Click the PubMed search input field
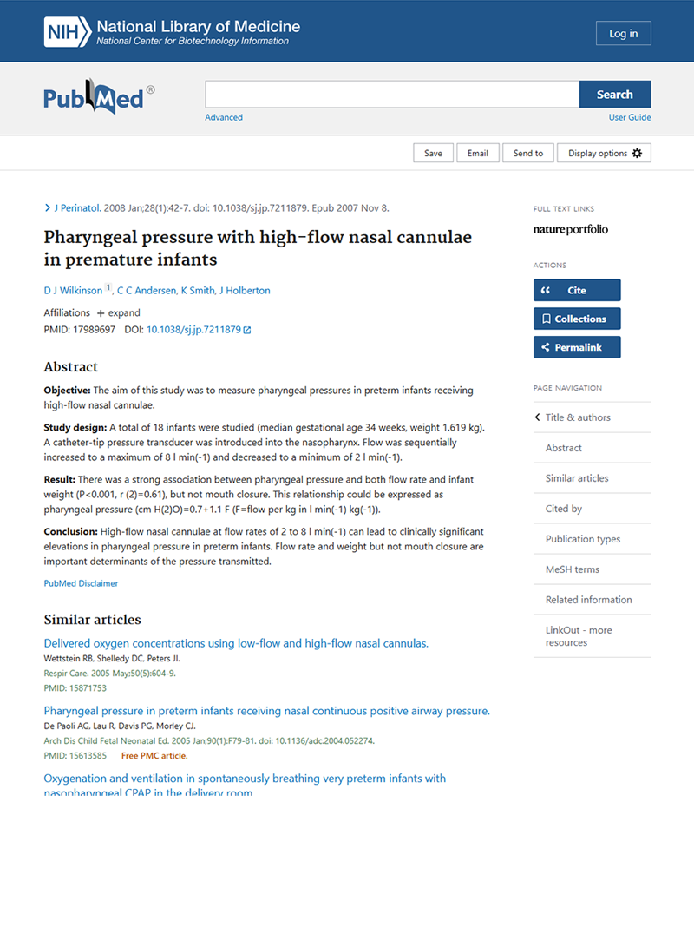 tap(390, 94)
